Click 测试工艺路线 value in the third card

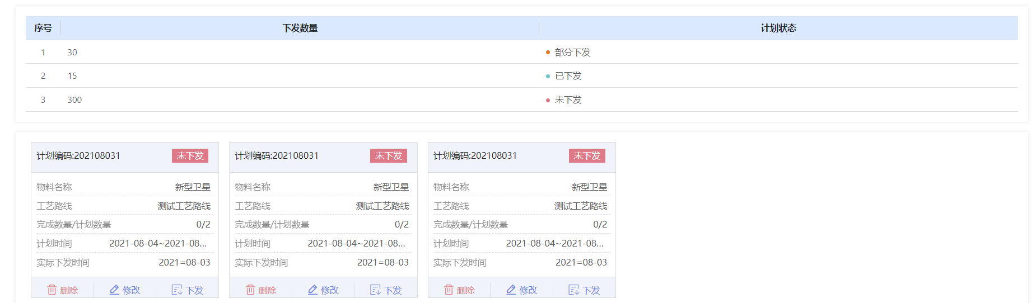point(581,206)
